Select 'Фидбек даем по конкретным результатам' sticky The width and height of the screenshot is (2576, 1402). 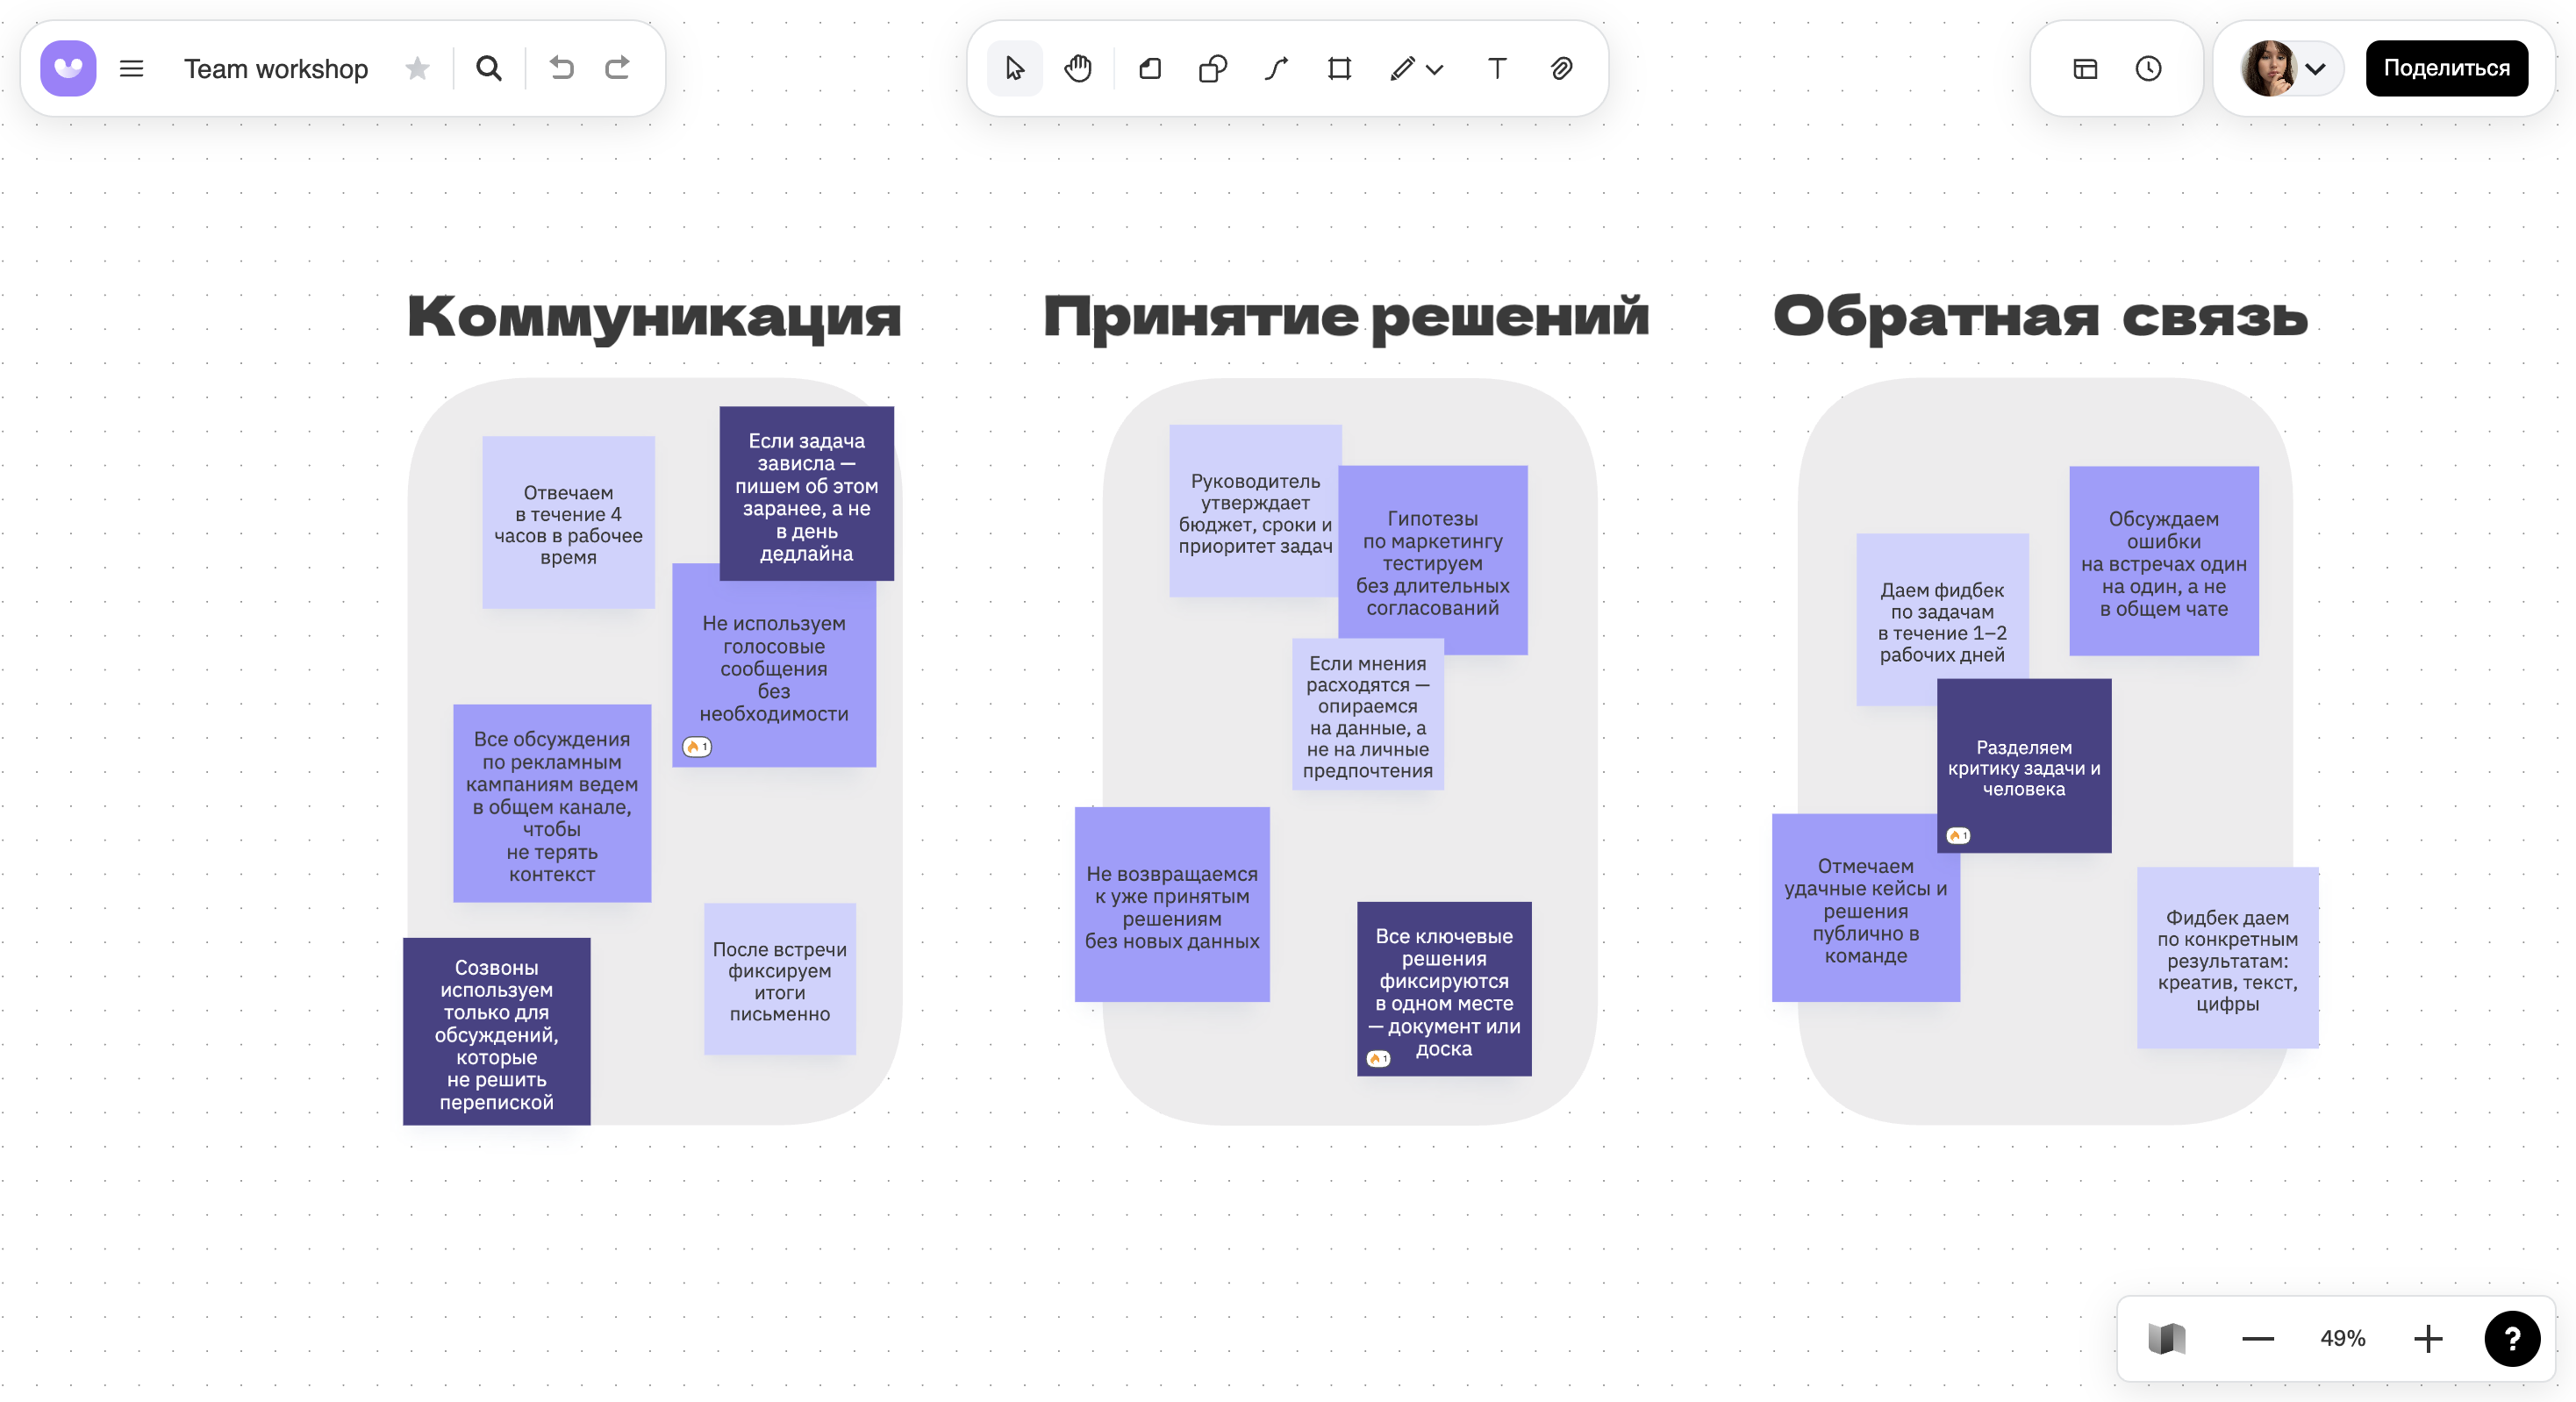point(2227,958)
